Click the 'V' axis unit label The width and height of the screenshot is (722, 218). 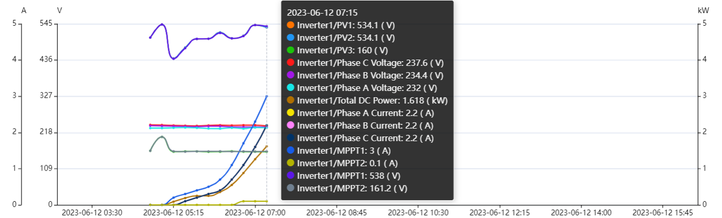60,10
